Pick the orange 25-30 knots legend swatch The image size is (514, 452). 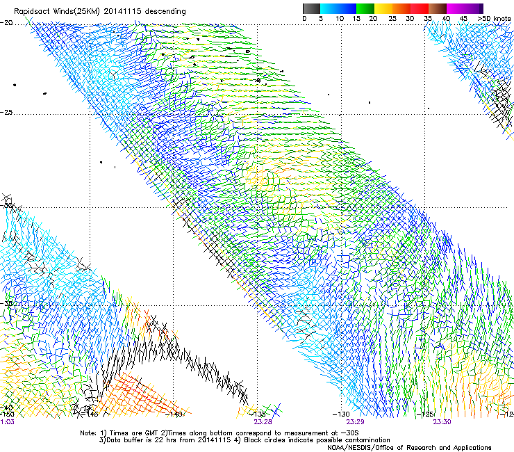pyautogui.click(x=401, y=8)
